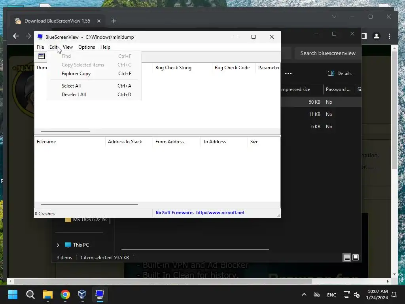
Task: Switch Explorer to large thumbnails view
Action: point(356,257)
